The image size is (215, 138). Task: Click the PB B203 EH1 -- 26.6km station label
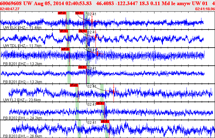[23, 136]
